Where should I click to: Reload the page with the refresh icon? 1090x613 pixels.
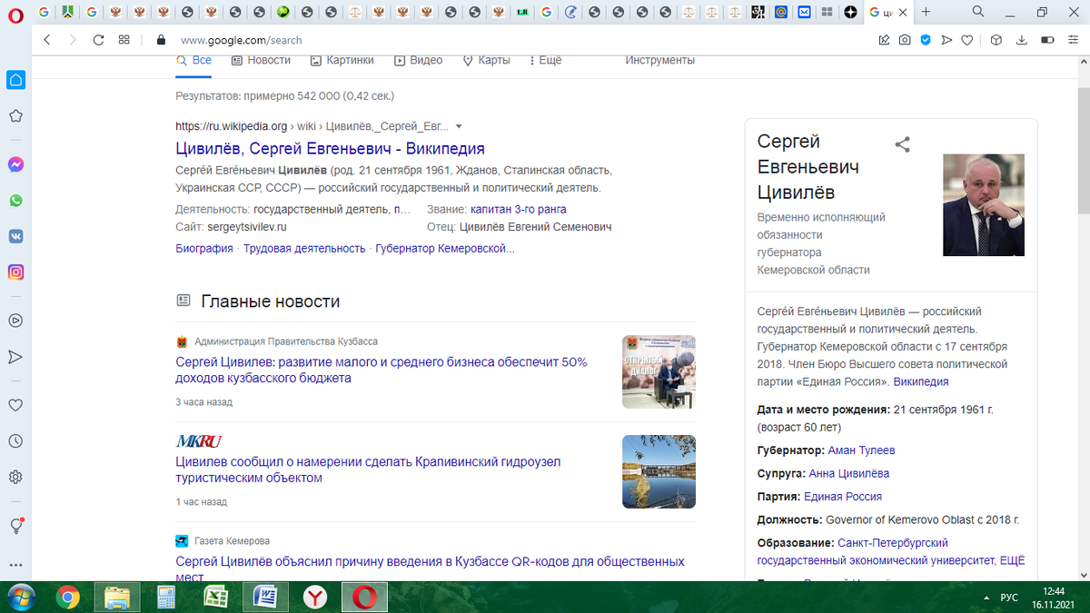coord(98,40)
